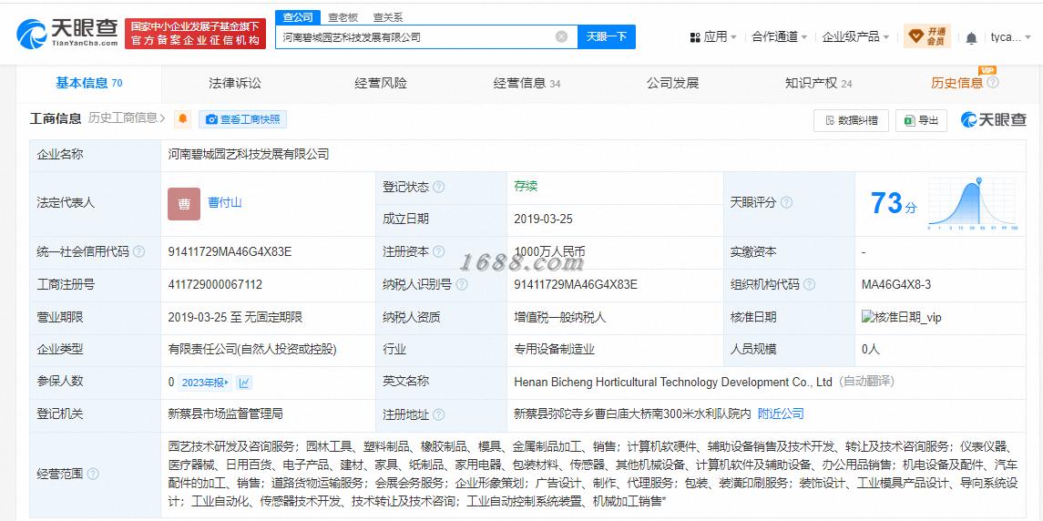This screenshot has width=1043, height=521.
Task: Click the 73分 TianYan score value
Action: coord(894,203)
